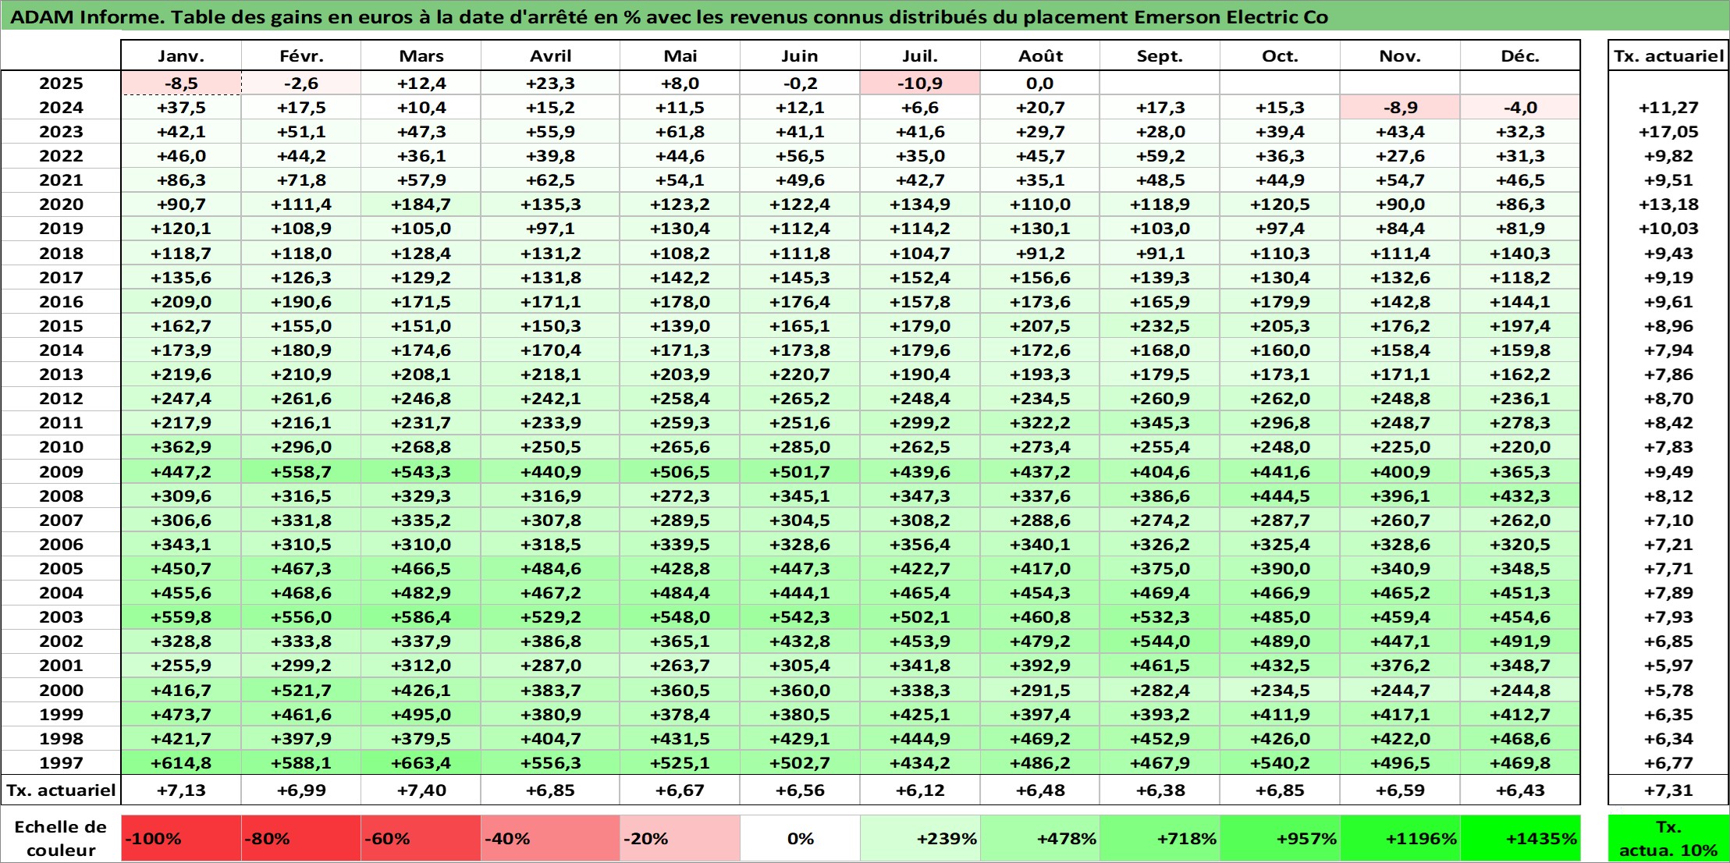Click cell +23,3 for April 2025
The height and width of the screenshot is (863, 1730).
550,83
